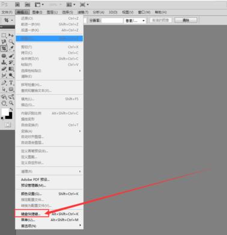Open the pixels/inch resolution unit dropdown

pyautogui.click(x=135, y=20)
